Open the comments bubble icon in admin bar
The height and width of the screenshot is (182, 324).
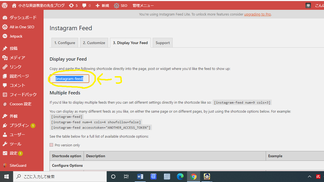(84, 5)
